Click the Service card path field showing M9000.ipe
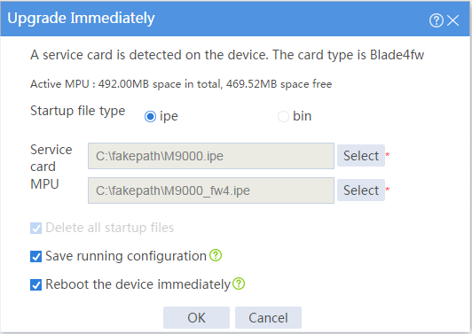The image size is (472, 334). tap(211, 156)
